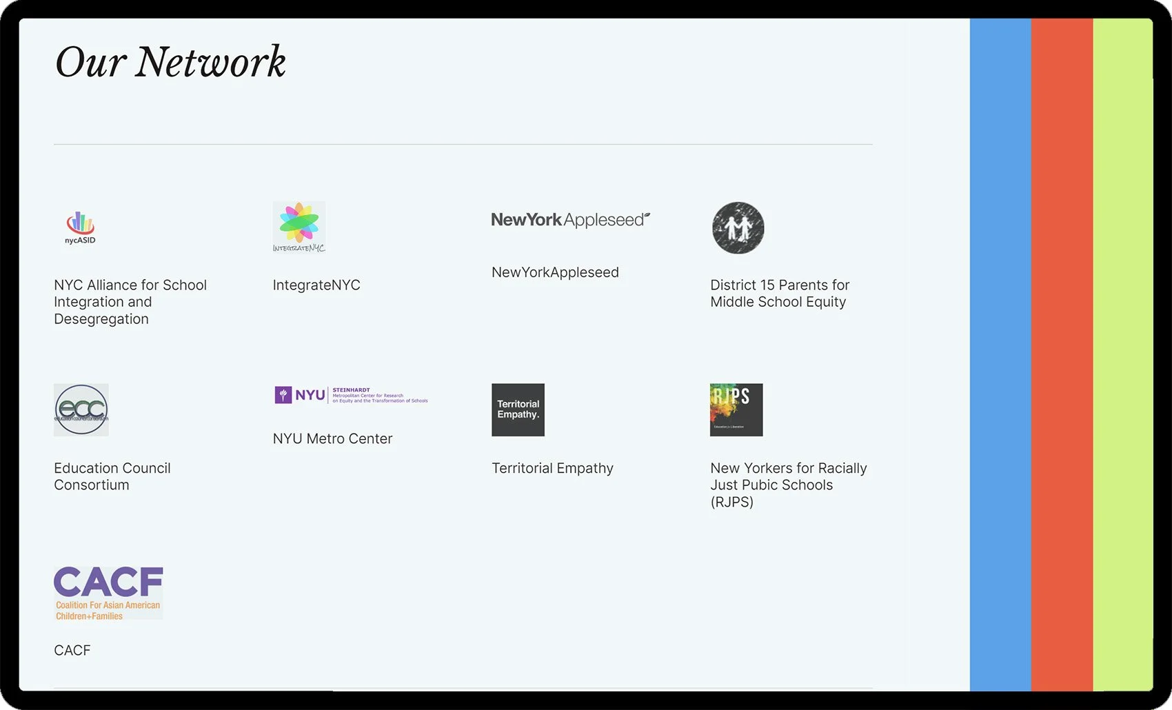Click the District 15 Parents circular logo
The height and width of the screenshot is (710, 1172).
click(x=738, y=227)
